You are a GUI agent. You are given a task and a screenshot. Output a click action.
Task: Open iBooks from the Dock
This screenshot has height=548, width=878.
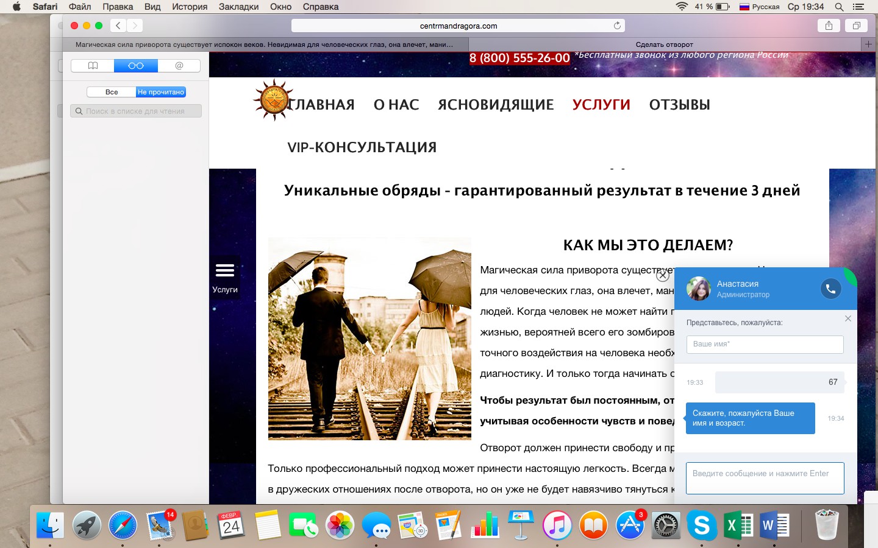(x=593, y=524)
